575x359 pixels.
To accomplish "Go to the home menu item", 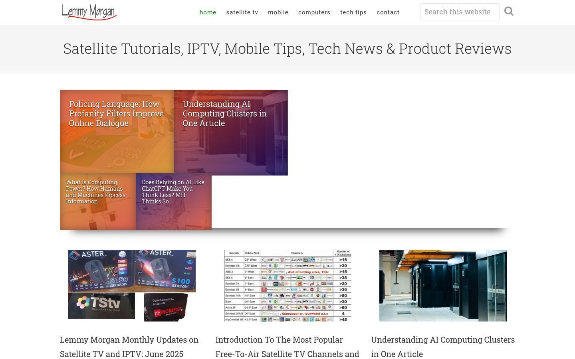I will point(208,12).
